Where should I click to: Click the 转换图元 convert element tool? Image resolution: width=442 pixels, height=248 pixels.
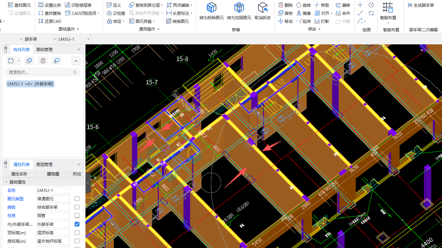click(178, 21)
